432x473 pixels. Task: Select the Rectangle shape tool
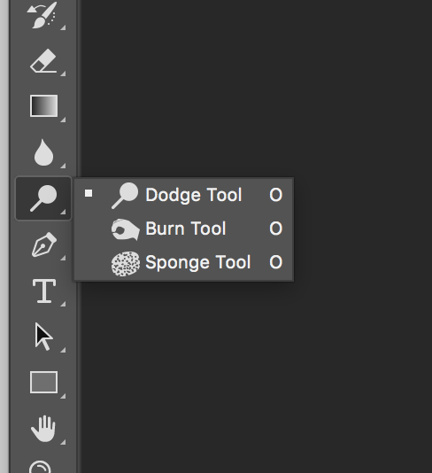(43, 383)
